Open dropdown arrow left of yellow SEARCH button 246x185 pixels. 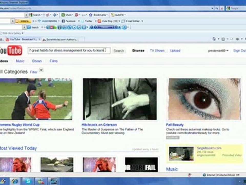[x=13, y=21]
